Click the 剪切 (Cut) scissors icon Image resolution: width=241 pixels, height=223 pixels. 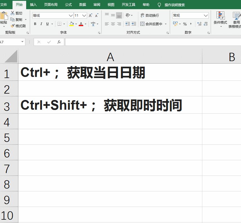point(13,13)
